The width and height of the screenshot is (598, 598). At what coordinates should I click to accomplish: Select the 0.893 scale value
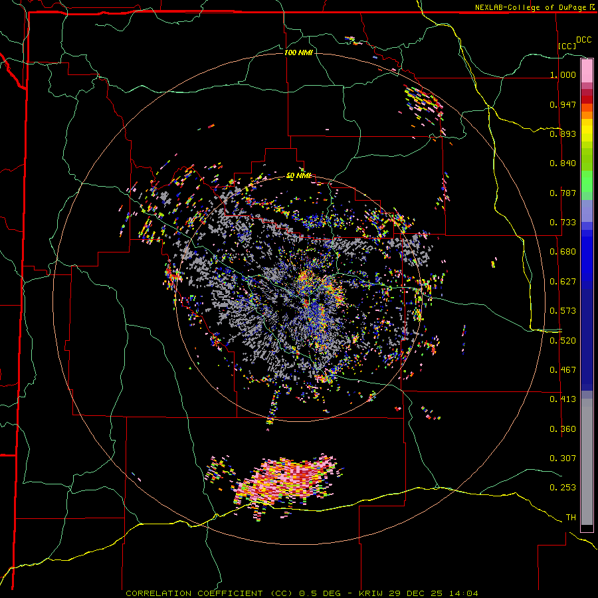coord(563,134)
